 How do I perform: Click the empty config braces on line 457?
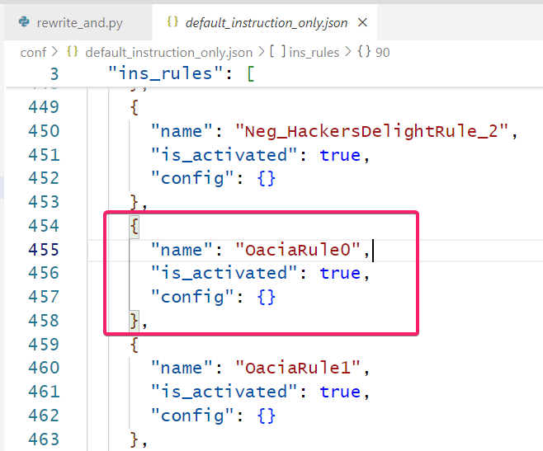tap(266, 297)
